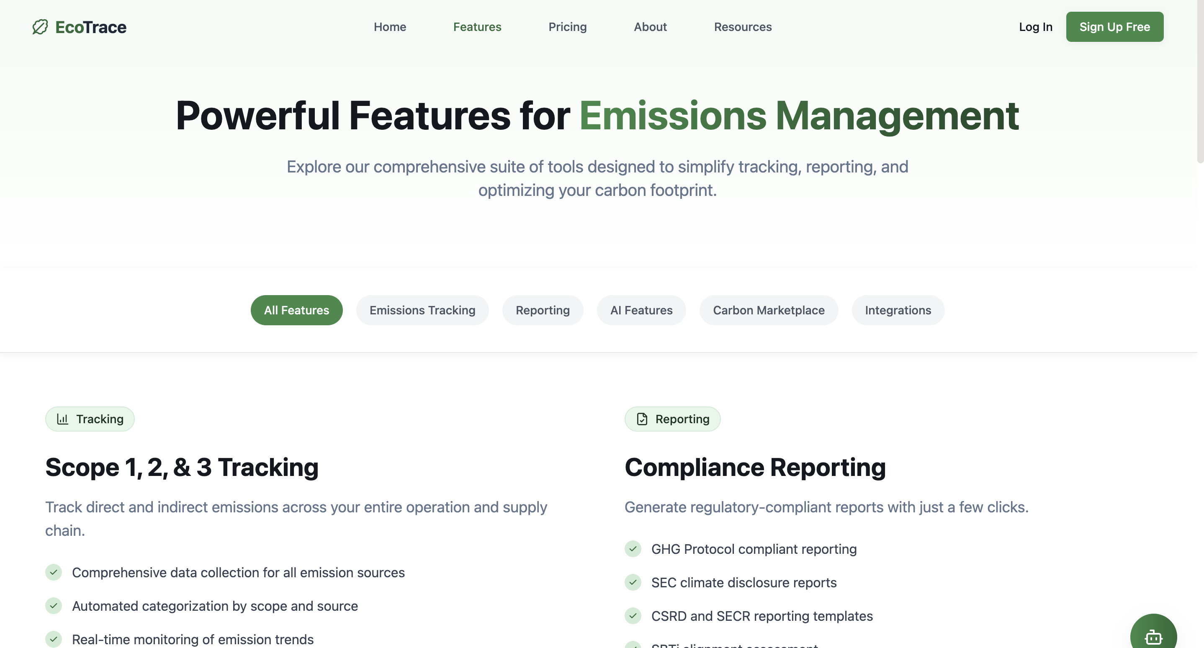Click the checkmark beside GHG Protocol compliant reporting
This screenshot has width=1204, height=648.
tap(633, 549)
